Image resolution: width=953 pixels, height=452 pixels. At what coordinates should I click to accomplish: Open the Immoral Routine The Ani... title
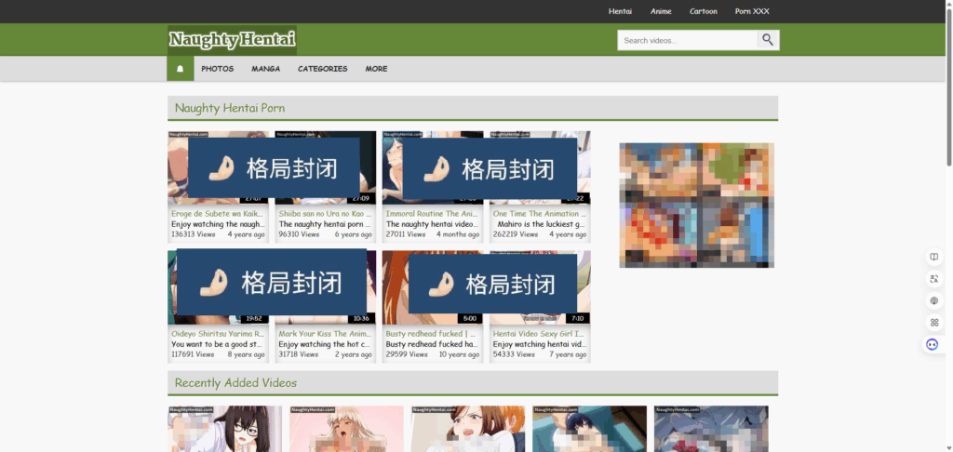point(432,214)
